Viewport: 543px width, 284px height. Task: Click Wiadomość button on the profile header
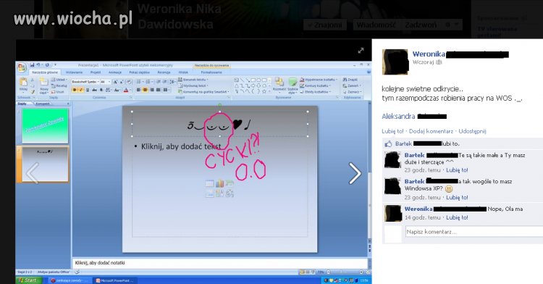tap(376, 25)
